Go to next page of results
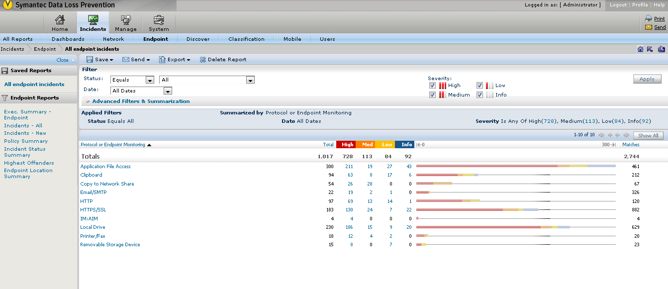The width and height of the screenshot is (668, 289). click(x=618, y=135)
